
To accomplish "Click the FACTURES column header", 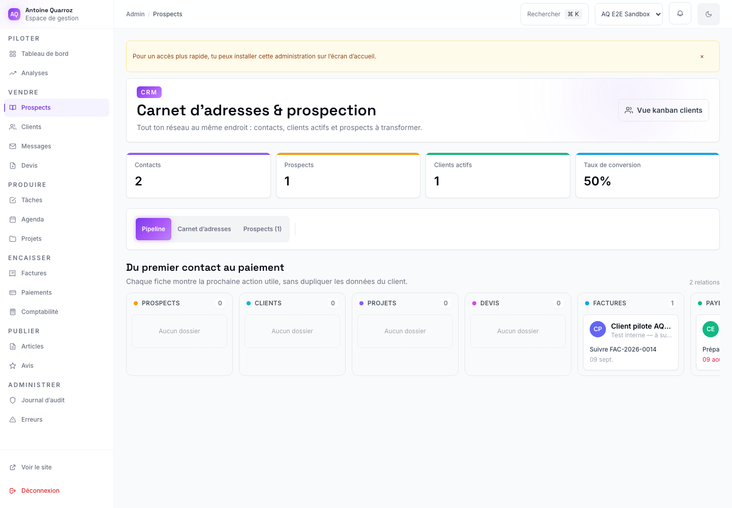I will coord(631,303).
